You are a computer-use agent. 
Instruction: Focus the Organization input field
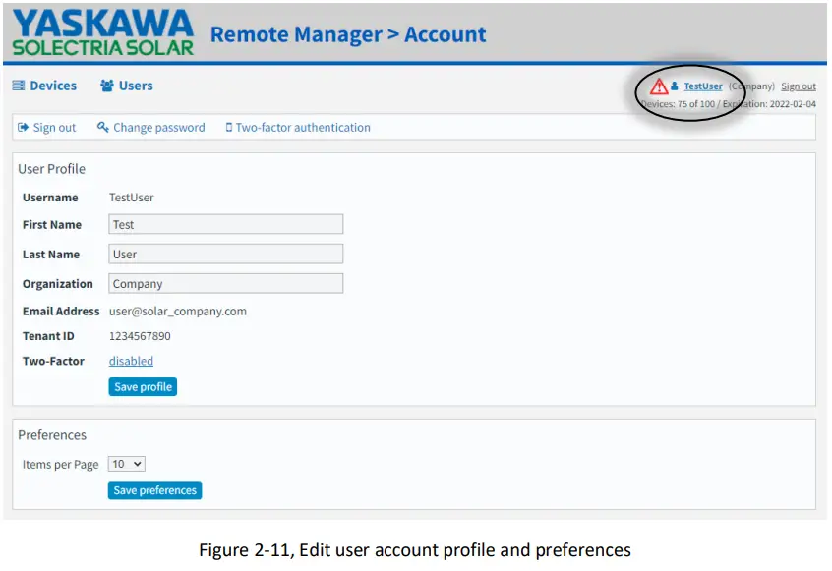click(226, 283)
